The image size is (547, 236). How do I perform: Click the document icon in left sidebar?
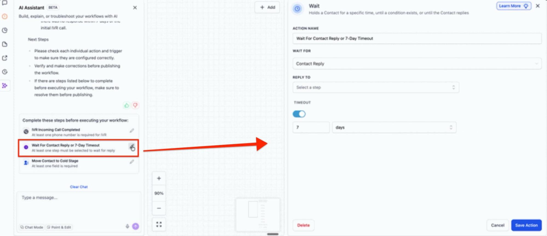pos(5,44)
